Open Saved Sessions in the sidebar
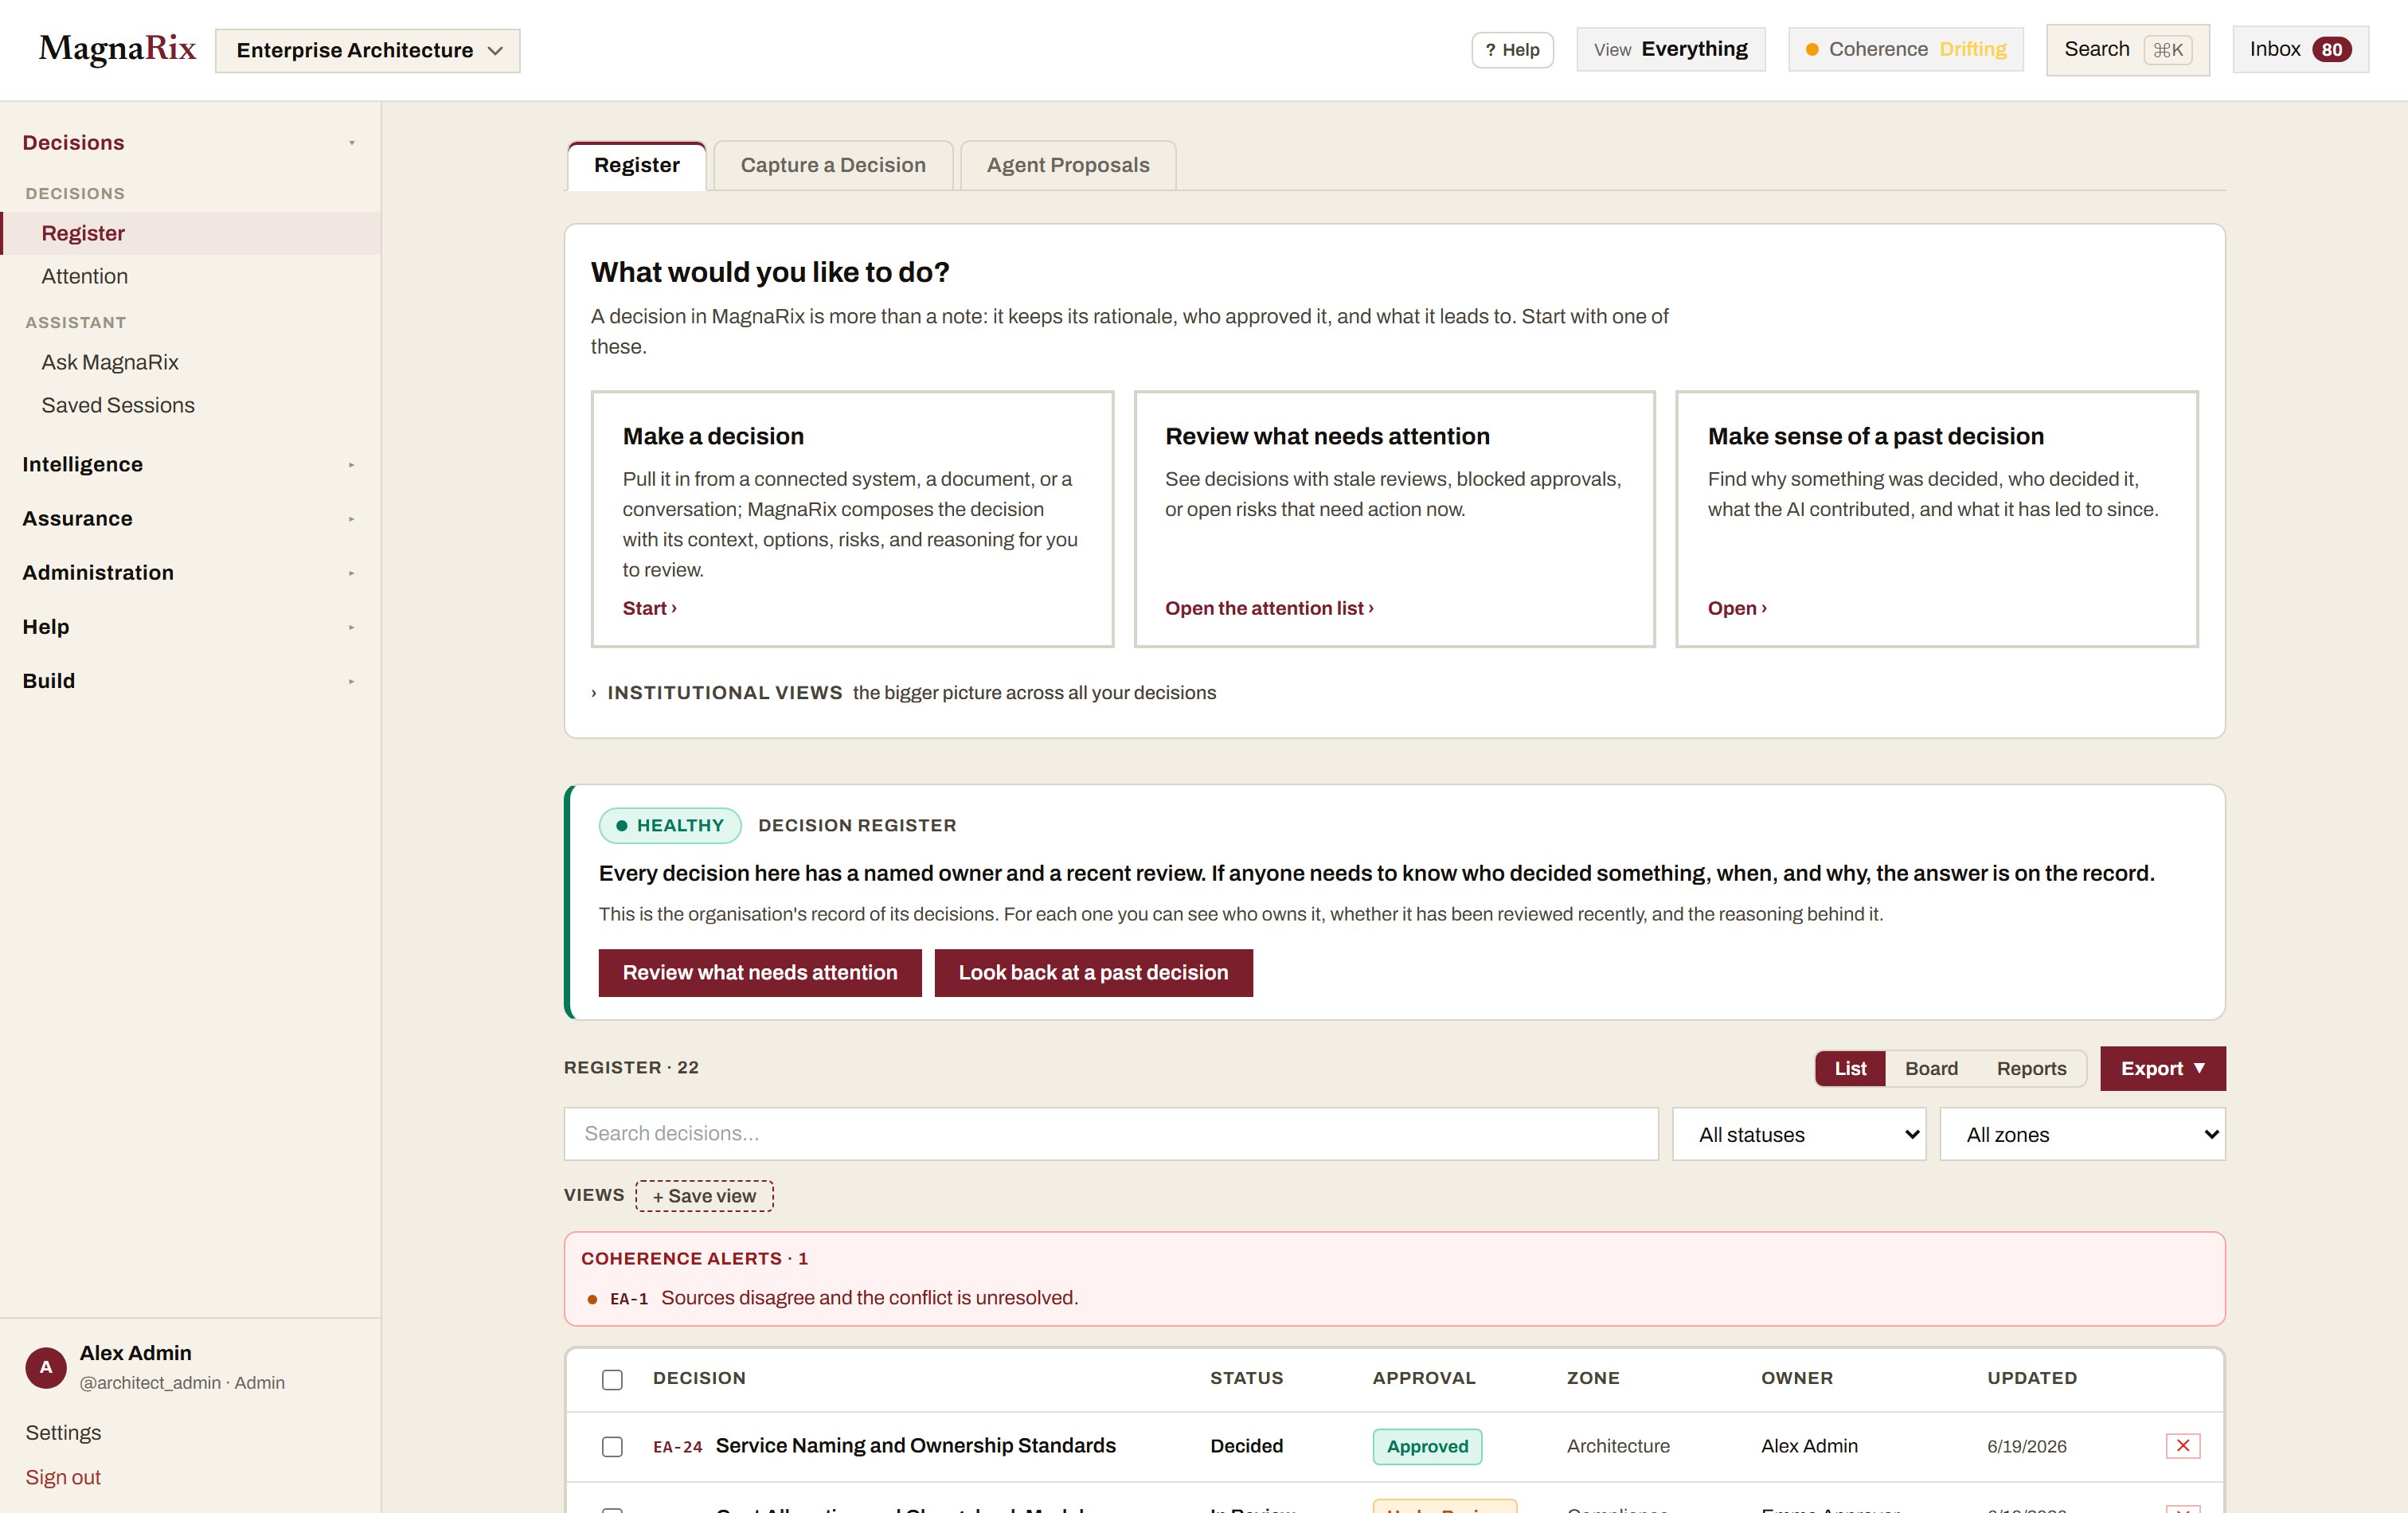 190,405
